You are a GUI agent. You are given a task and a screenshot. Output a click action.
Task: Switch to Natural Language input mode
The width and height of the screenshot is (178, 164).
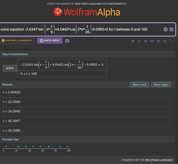[x=17, y=41]
